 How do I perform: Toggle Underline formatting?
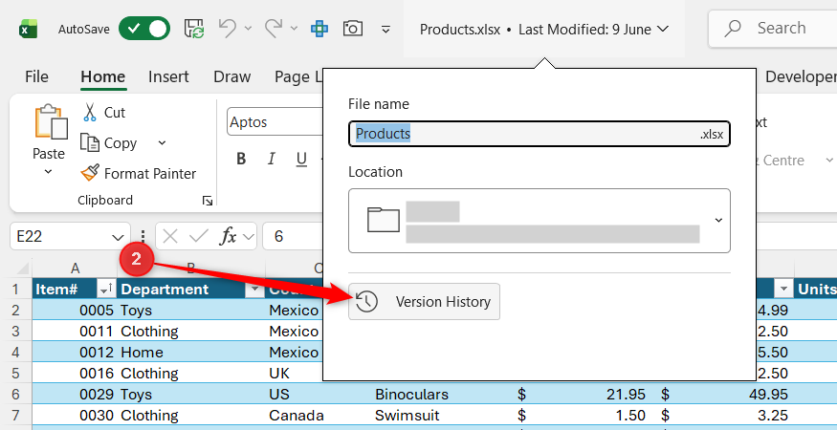(302, 159)
